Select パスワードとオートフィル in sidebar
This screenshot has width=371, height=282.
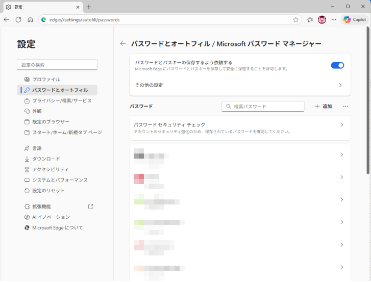coord(57,90)
